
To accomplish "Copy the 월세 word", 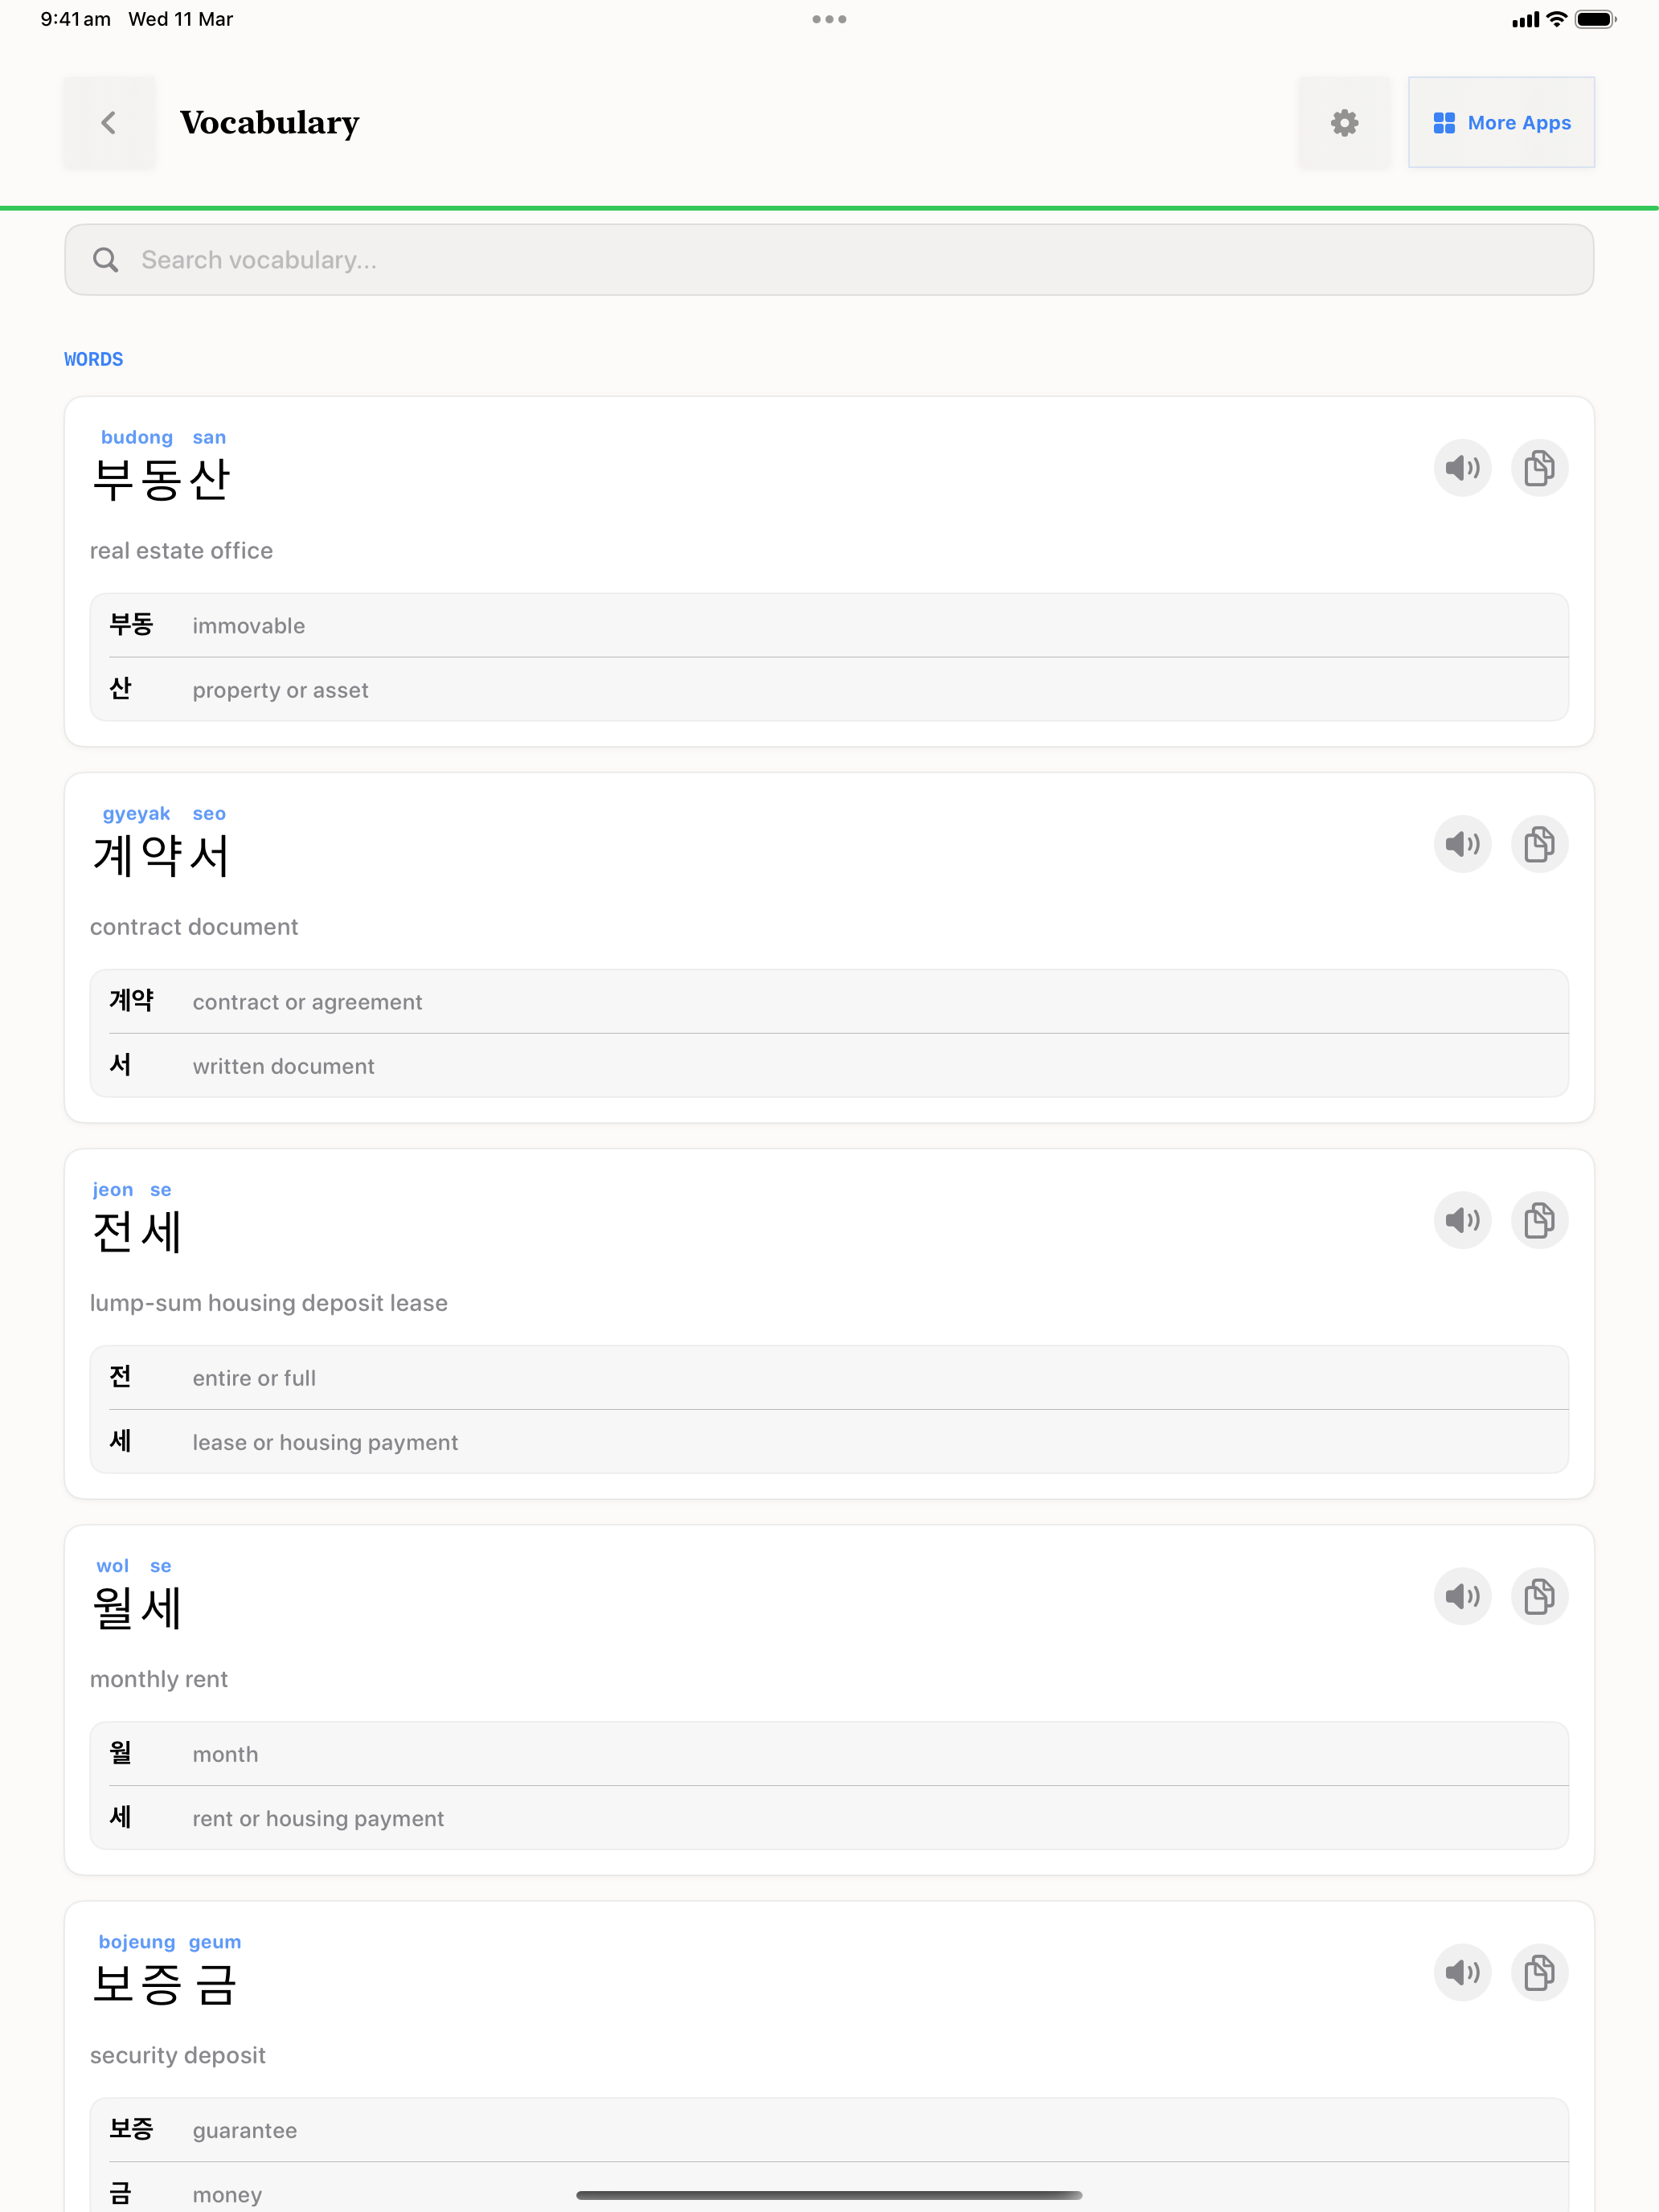I will pos(1538,1596).
